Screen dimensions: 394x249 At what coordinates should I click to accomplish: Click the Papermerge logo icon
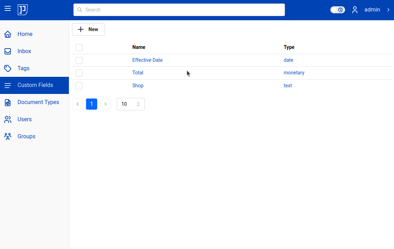(x=23, y=10)
